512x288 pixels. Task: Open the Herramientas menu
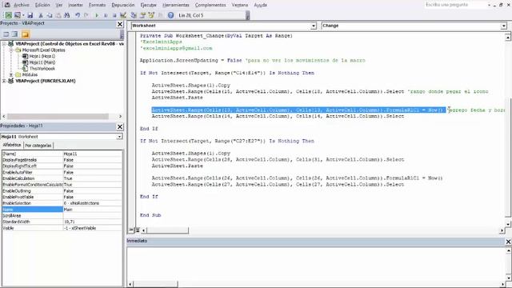pos(176,5)
